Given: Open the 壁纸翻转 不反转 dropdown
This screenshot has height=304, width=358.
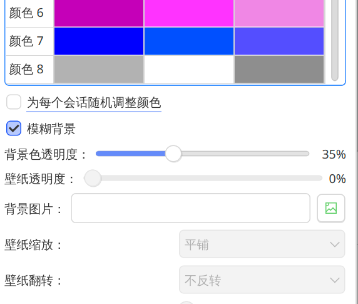Looking at the screenshot, I should [262, 280].
